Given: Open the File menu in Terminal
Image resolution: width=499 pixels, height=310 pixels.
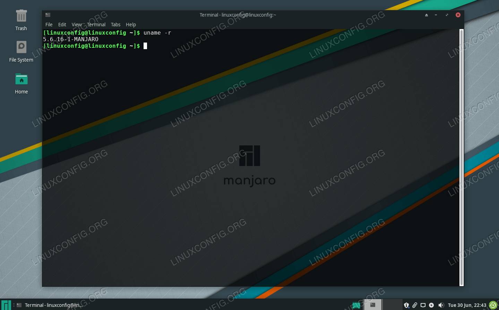Looking at the screenshot, I should pos(49,25).
